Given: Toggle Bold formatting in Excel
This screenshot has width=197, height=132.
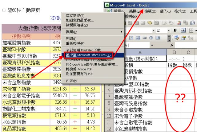Looking at the screenshot, I should click(175, 30).
